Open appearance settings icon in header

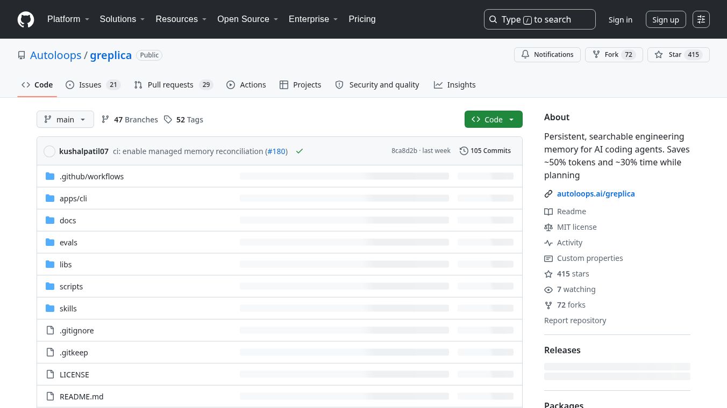[x=701, y=19]
